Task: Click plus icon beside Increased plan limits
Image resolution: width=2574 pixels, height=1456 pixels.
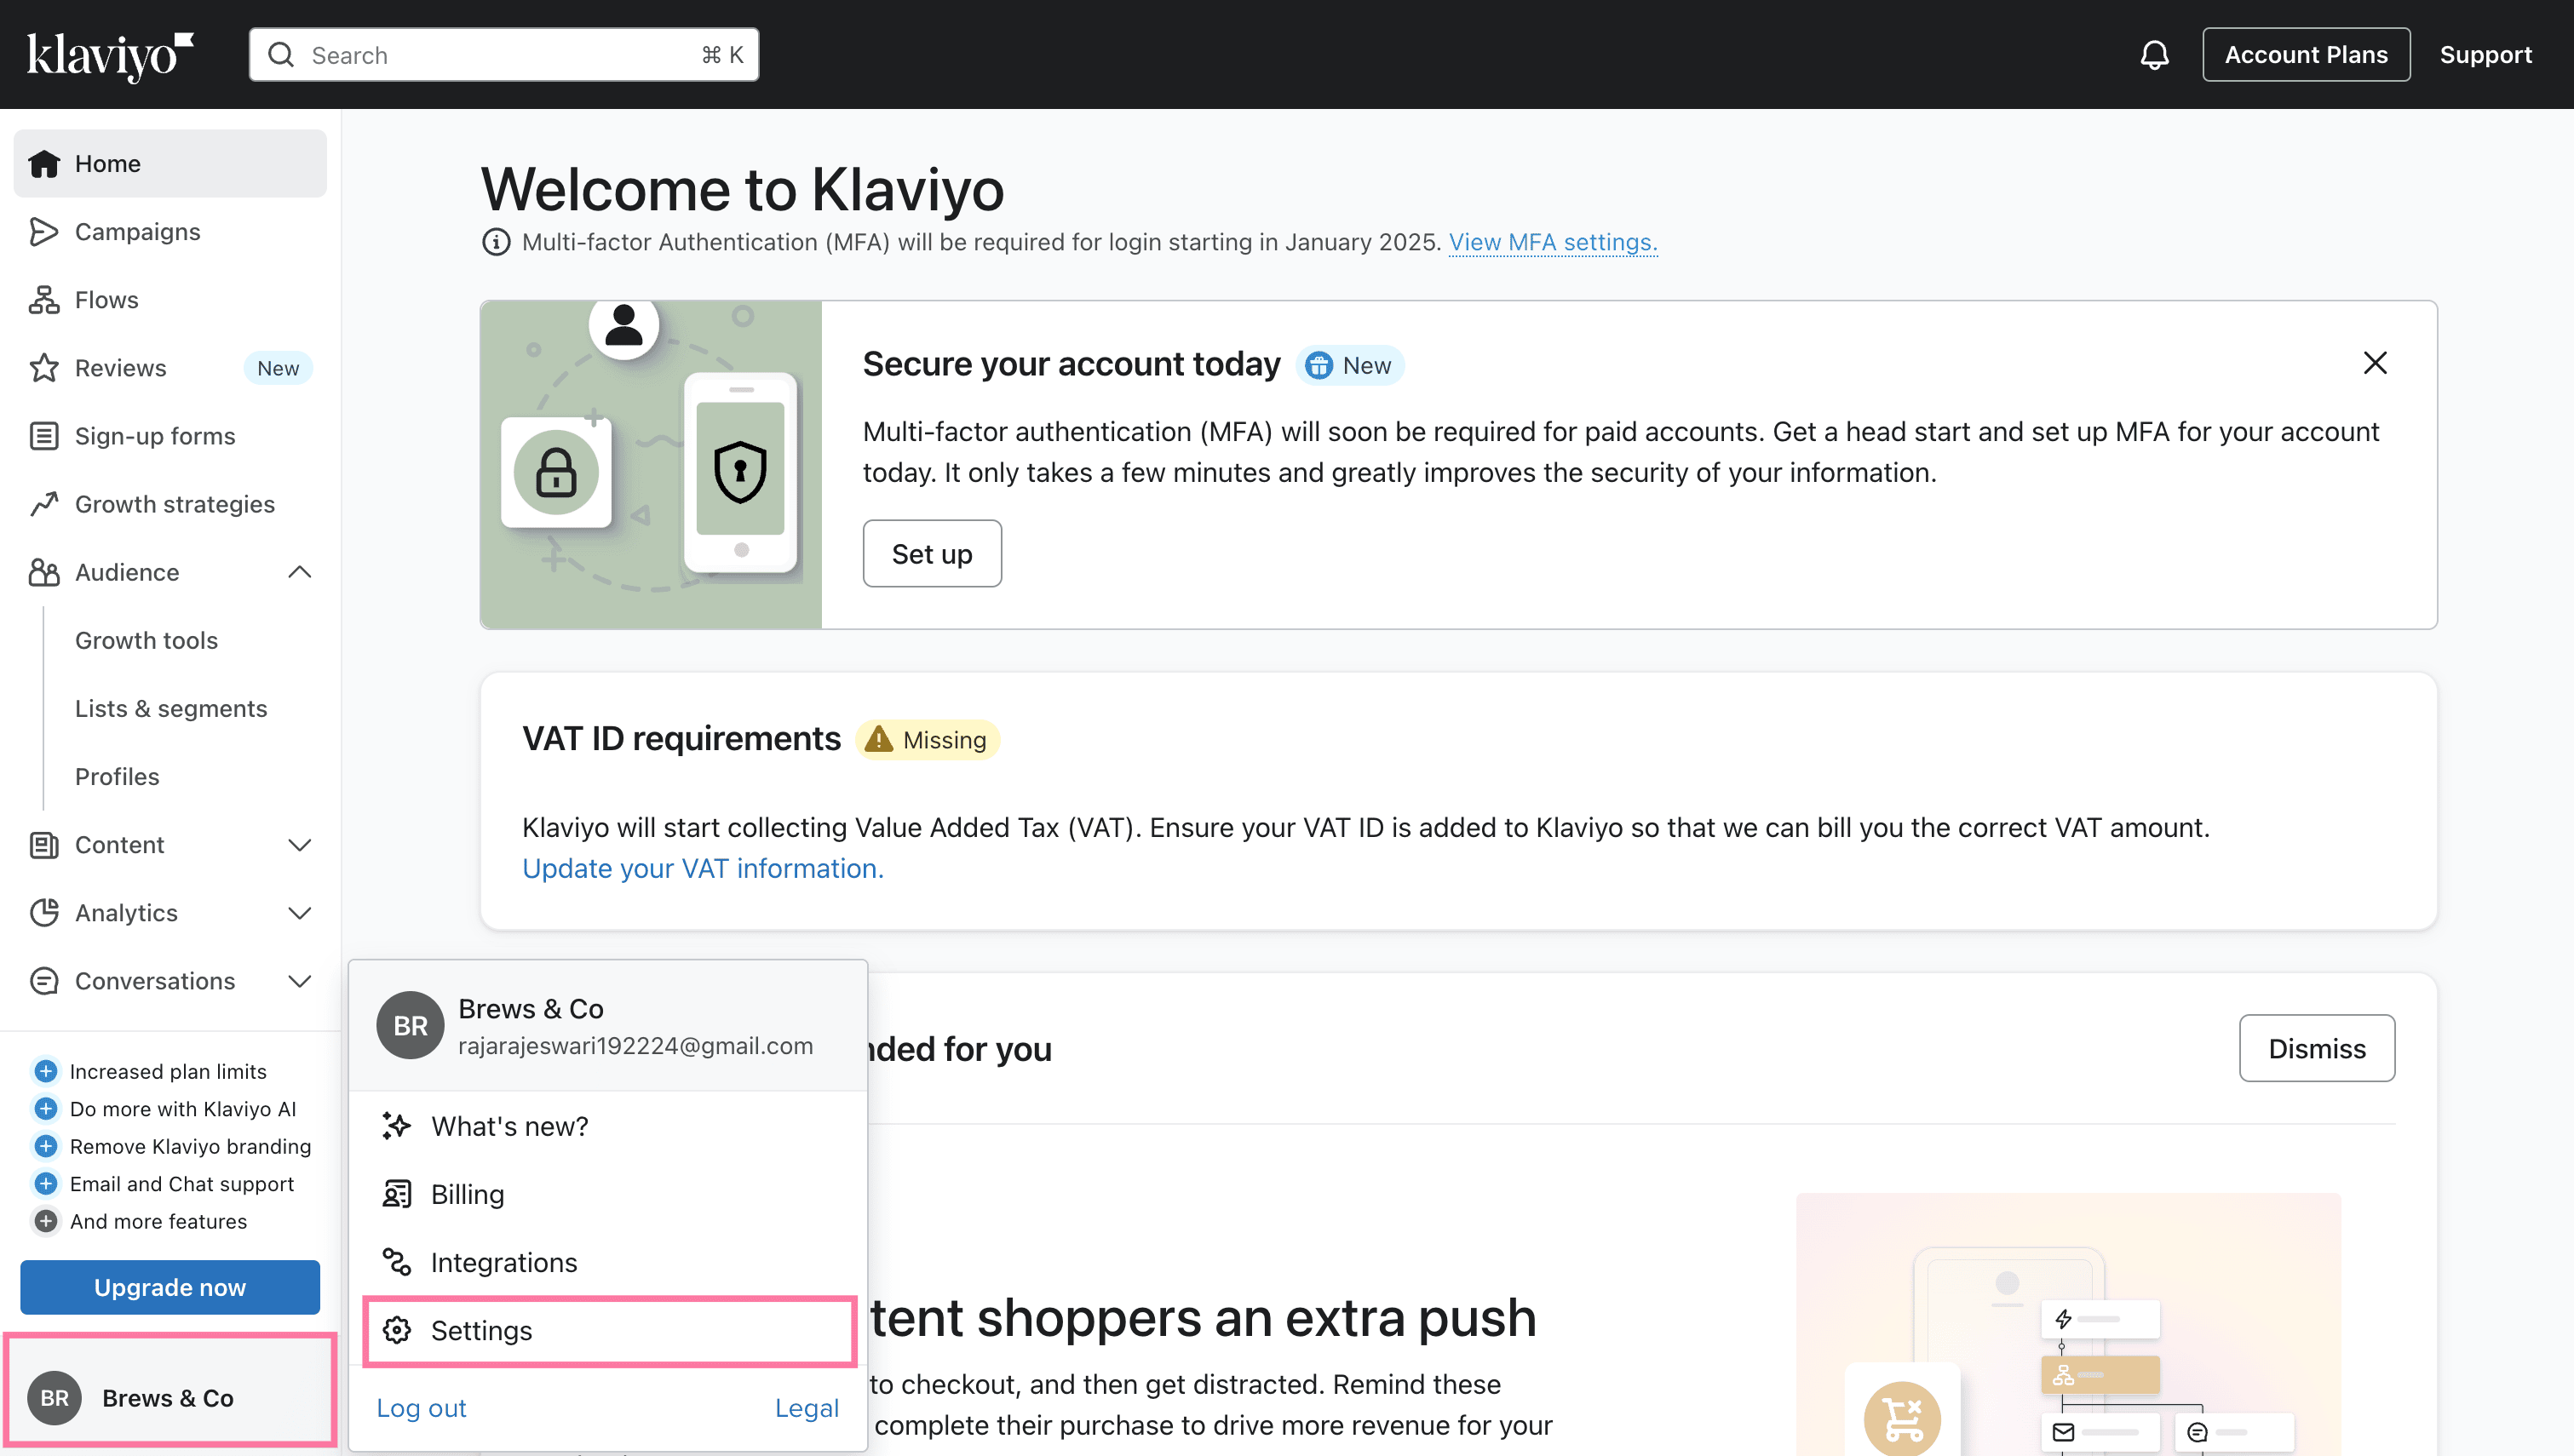Action: pyautogui.click(x=46, y=1071)
